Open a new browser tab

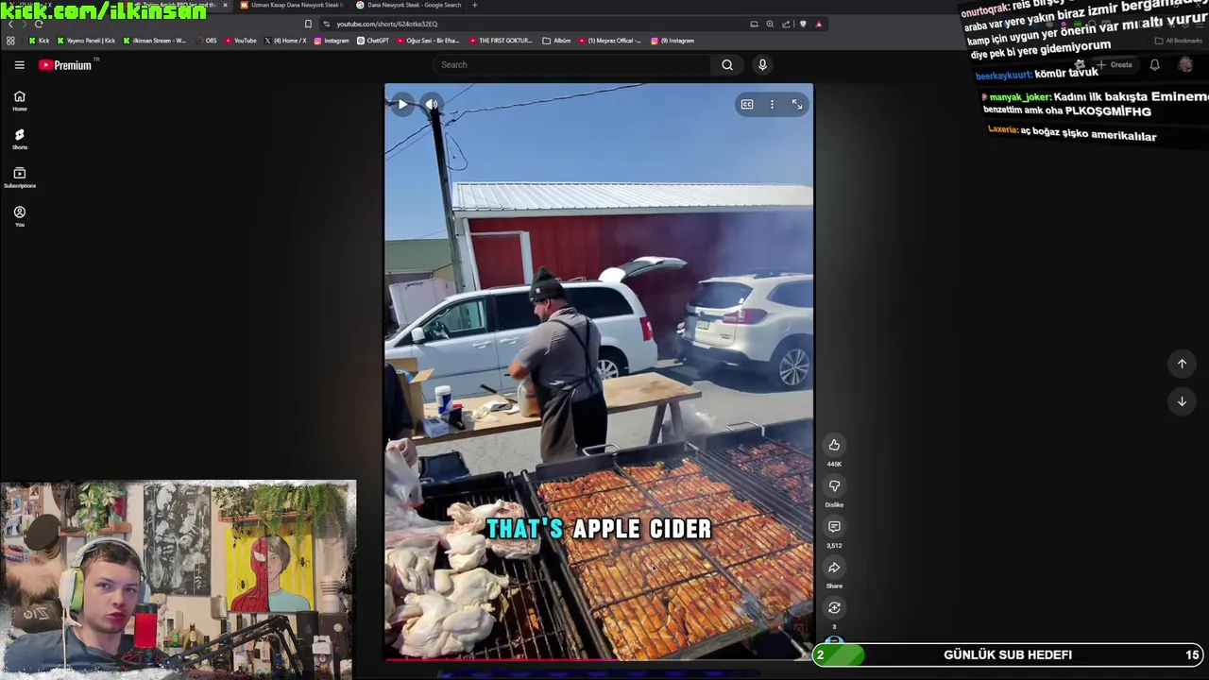(474, 5)
